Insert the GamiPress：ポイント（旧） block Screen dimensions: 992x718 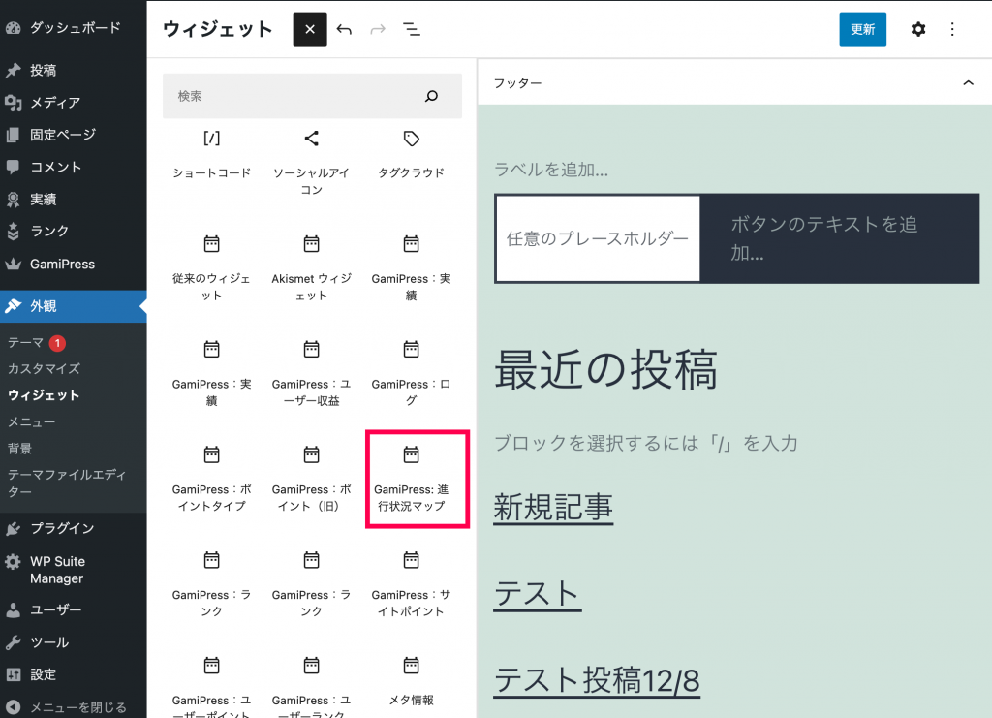[311, 480]
